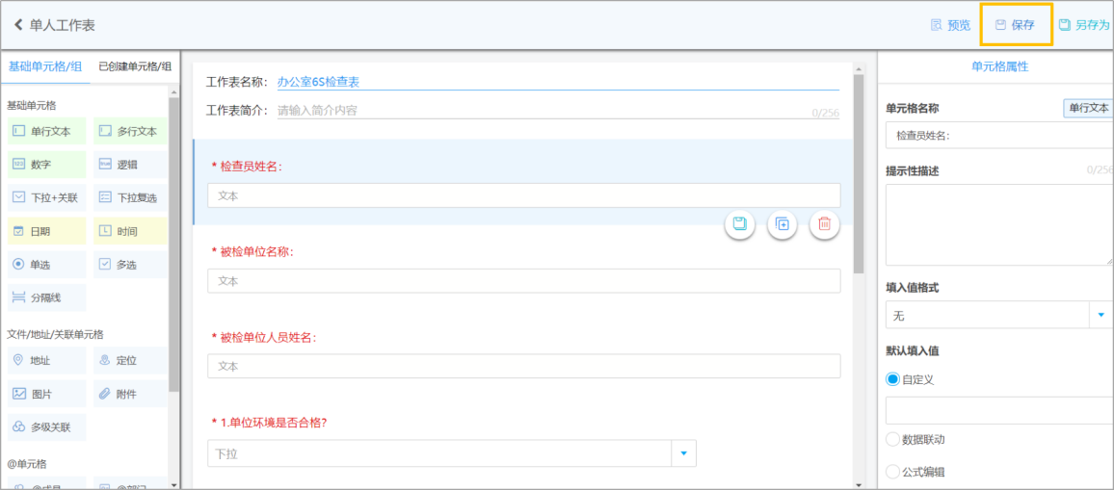
Task: Delete selected cell with trash icon
Action: (824, 224)
